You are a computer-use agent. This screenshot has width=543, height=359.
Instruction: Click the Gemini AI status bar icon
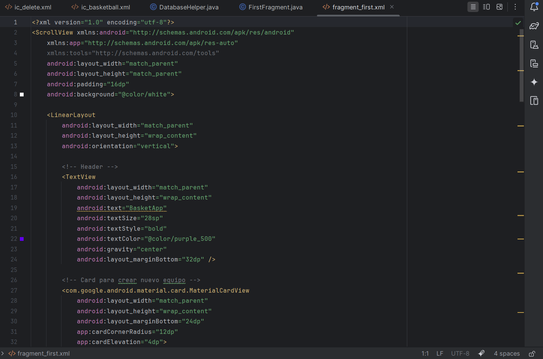(481, 353)
